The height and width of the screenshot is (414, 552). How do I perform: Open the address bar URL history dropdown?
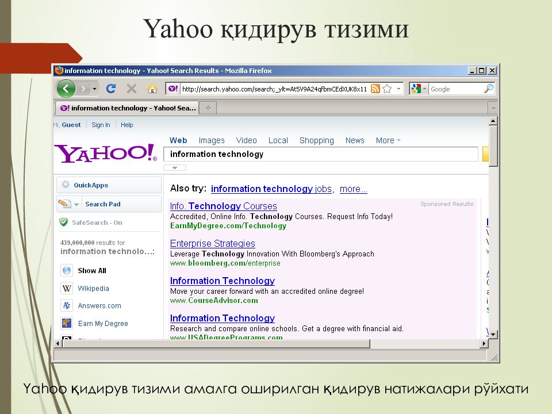pos(398,89)
